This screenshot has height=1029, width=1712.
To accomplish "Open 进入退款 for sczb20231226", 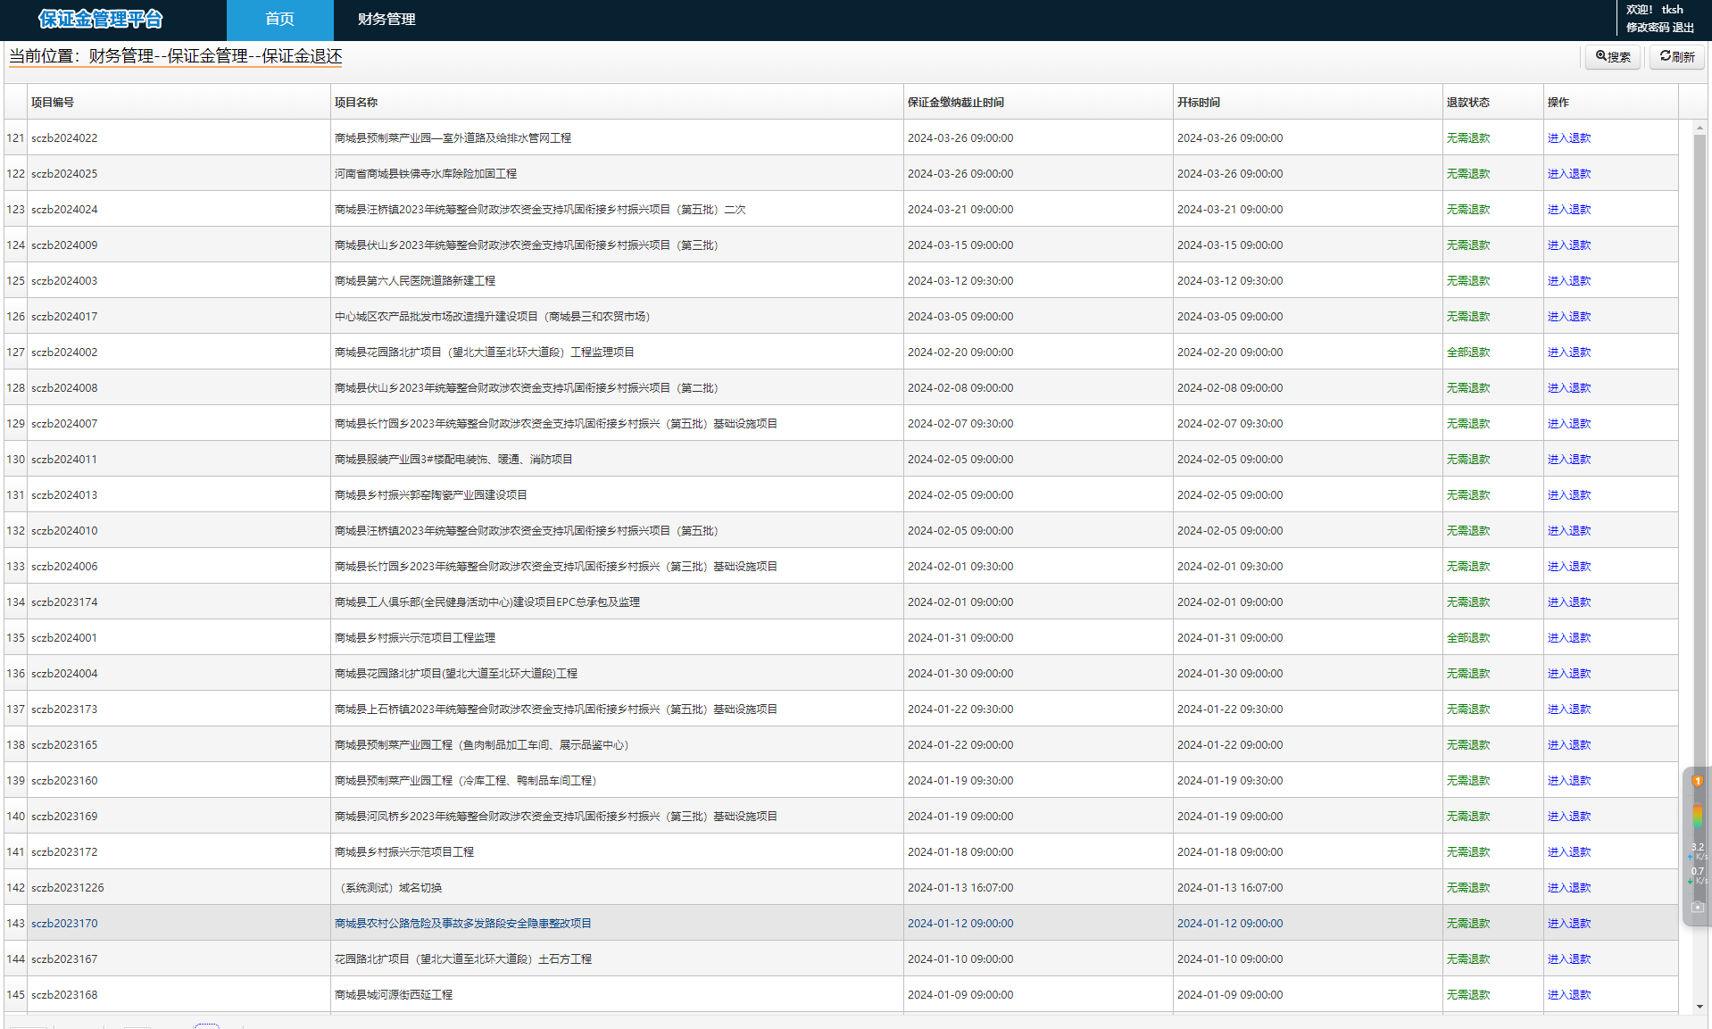I will pos(1568,888).
